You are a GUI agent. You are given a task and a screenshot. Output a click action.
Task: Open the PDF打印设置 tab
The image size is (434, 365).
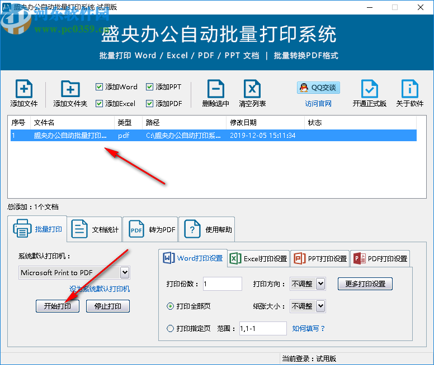coord(380,258)
